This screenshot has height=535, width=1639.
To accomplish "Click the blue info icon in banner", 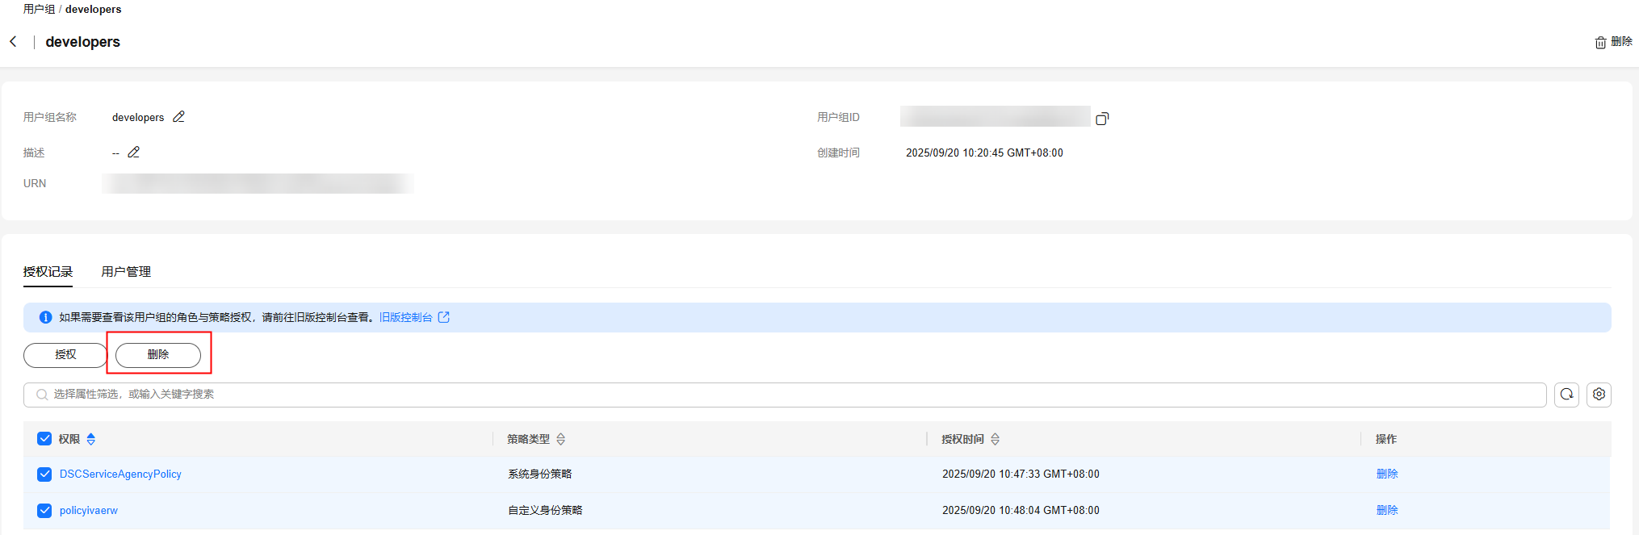I will pos(45,317).
